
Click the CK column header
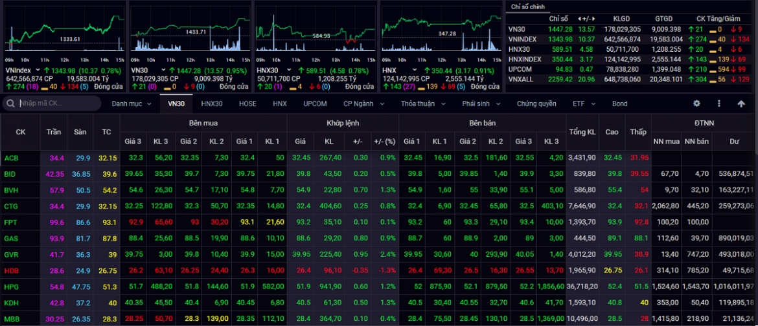21,132
